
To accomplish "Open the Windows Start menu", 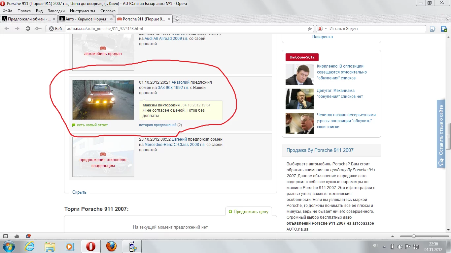I will coord(8,246).
